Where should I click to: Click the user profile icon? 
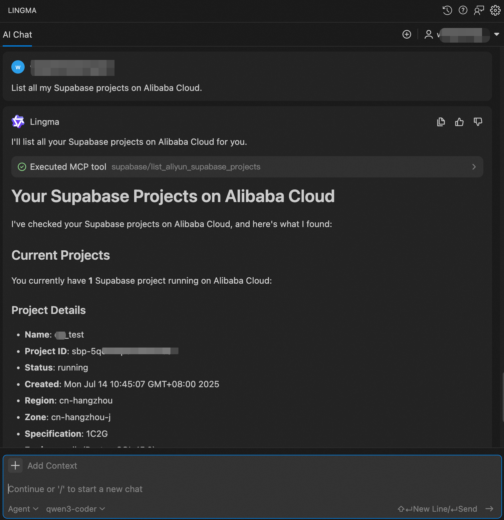(x=429, y=34)
